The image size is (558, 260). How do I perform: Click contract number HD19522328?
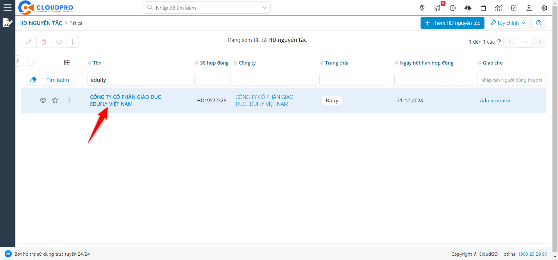(x=212, y=100)
